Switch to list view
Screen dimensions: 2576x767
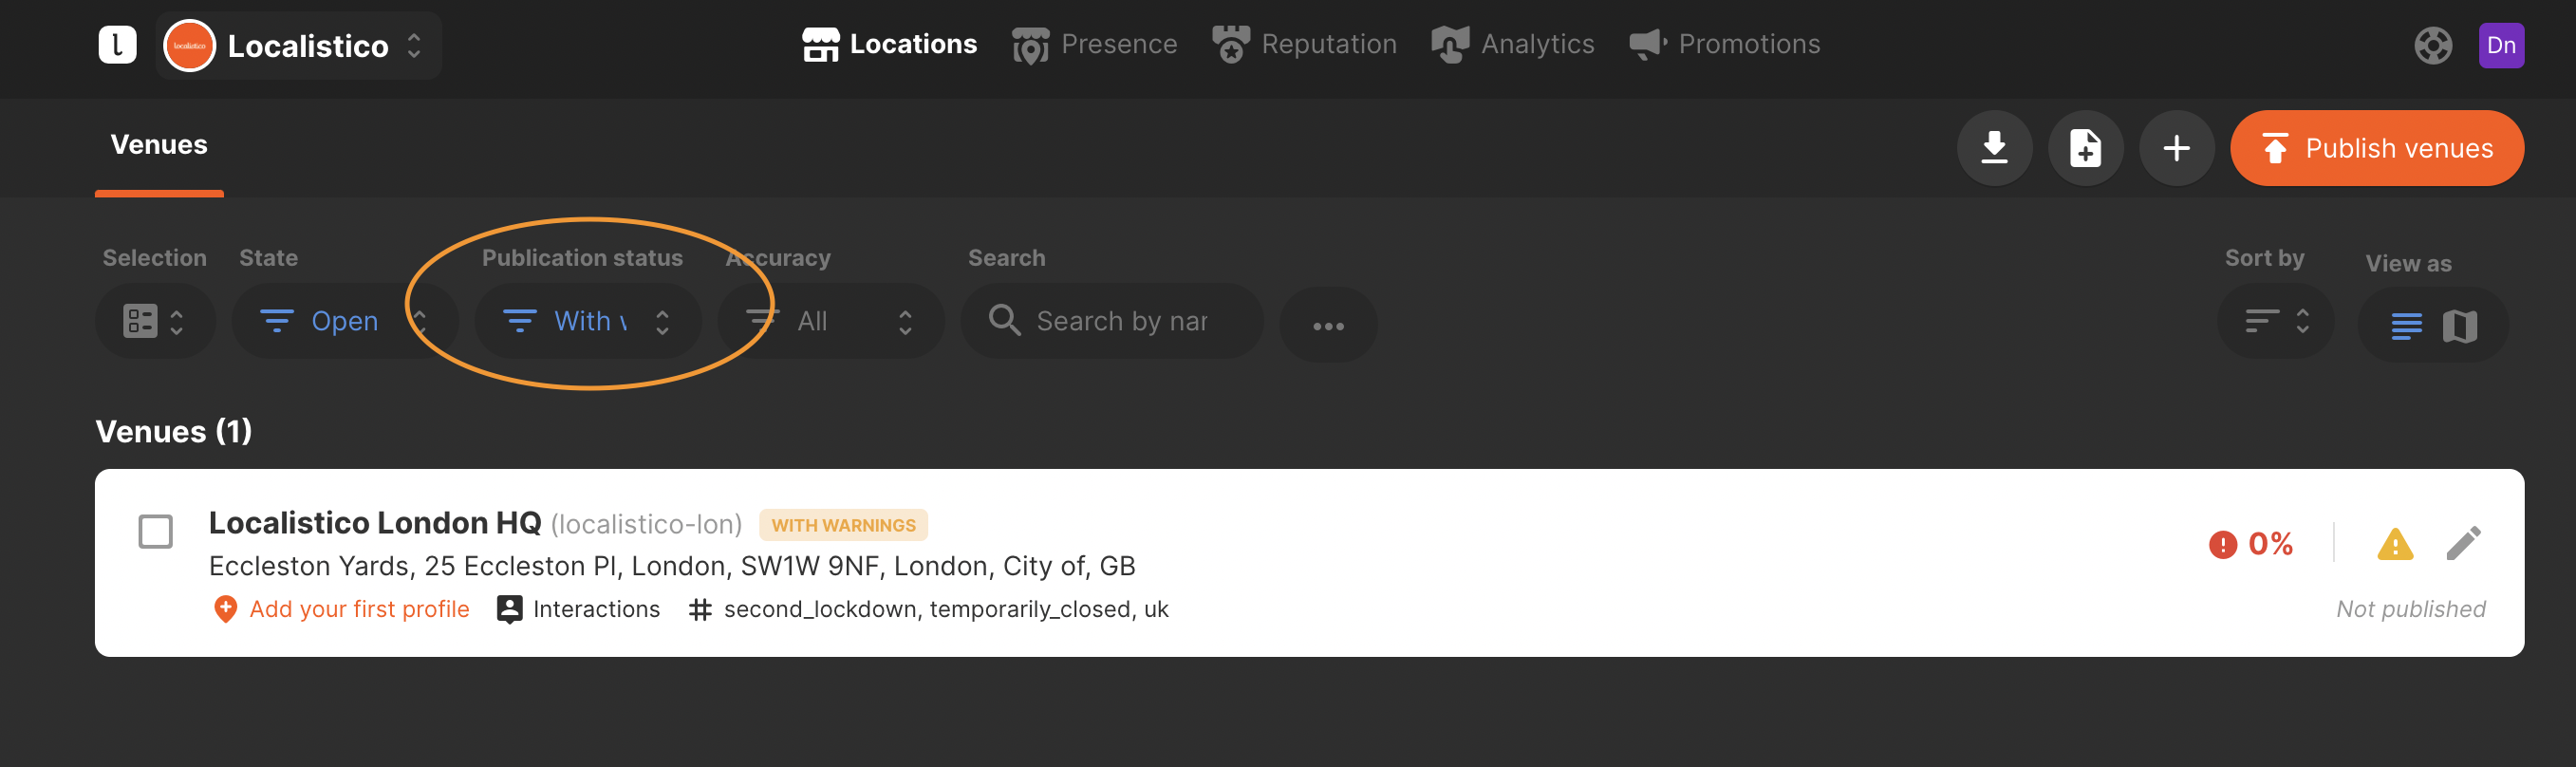tap(2406, 326)
